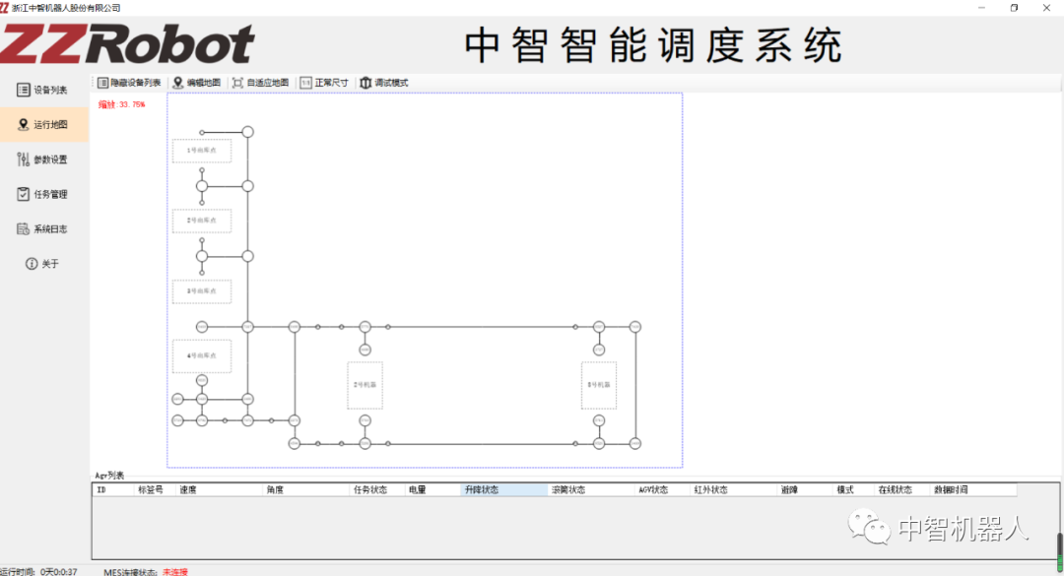Click 隐藏设备列表 to hide device list

pyautogui.click(x=129, y=83)
